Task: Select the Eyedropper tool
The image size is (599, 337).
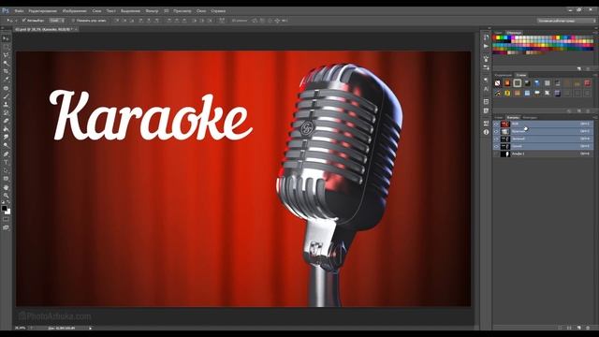Action: pos(6,80)
